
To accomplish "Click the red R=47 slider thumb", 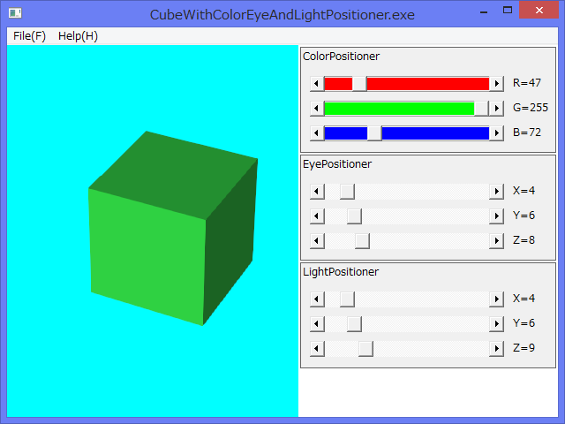I will [359, 84].
